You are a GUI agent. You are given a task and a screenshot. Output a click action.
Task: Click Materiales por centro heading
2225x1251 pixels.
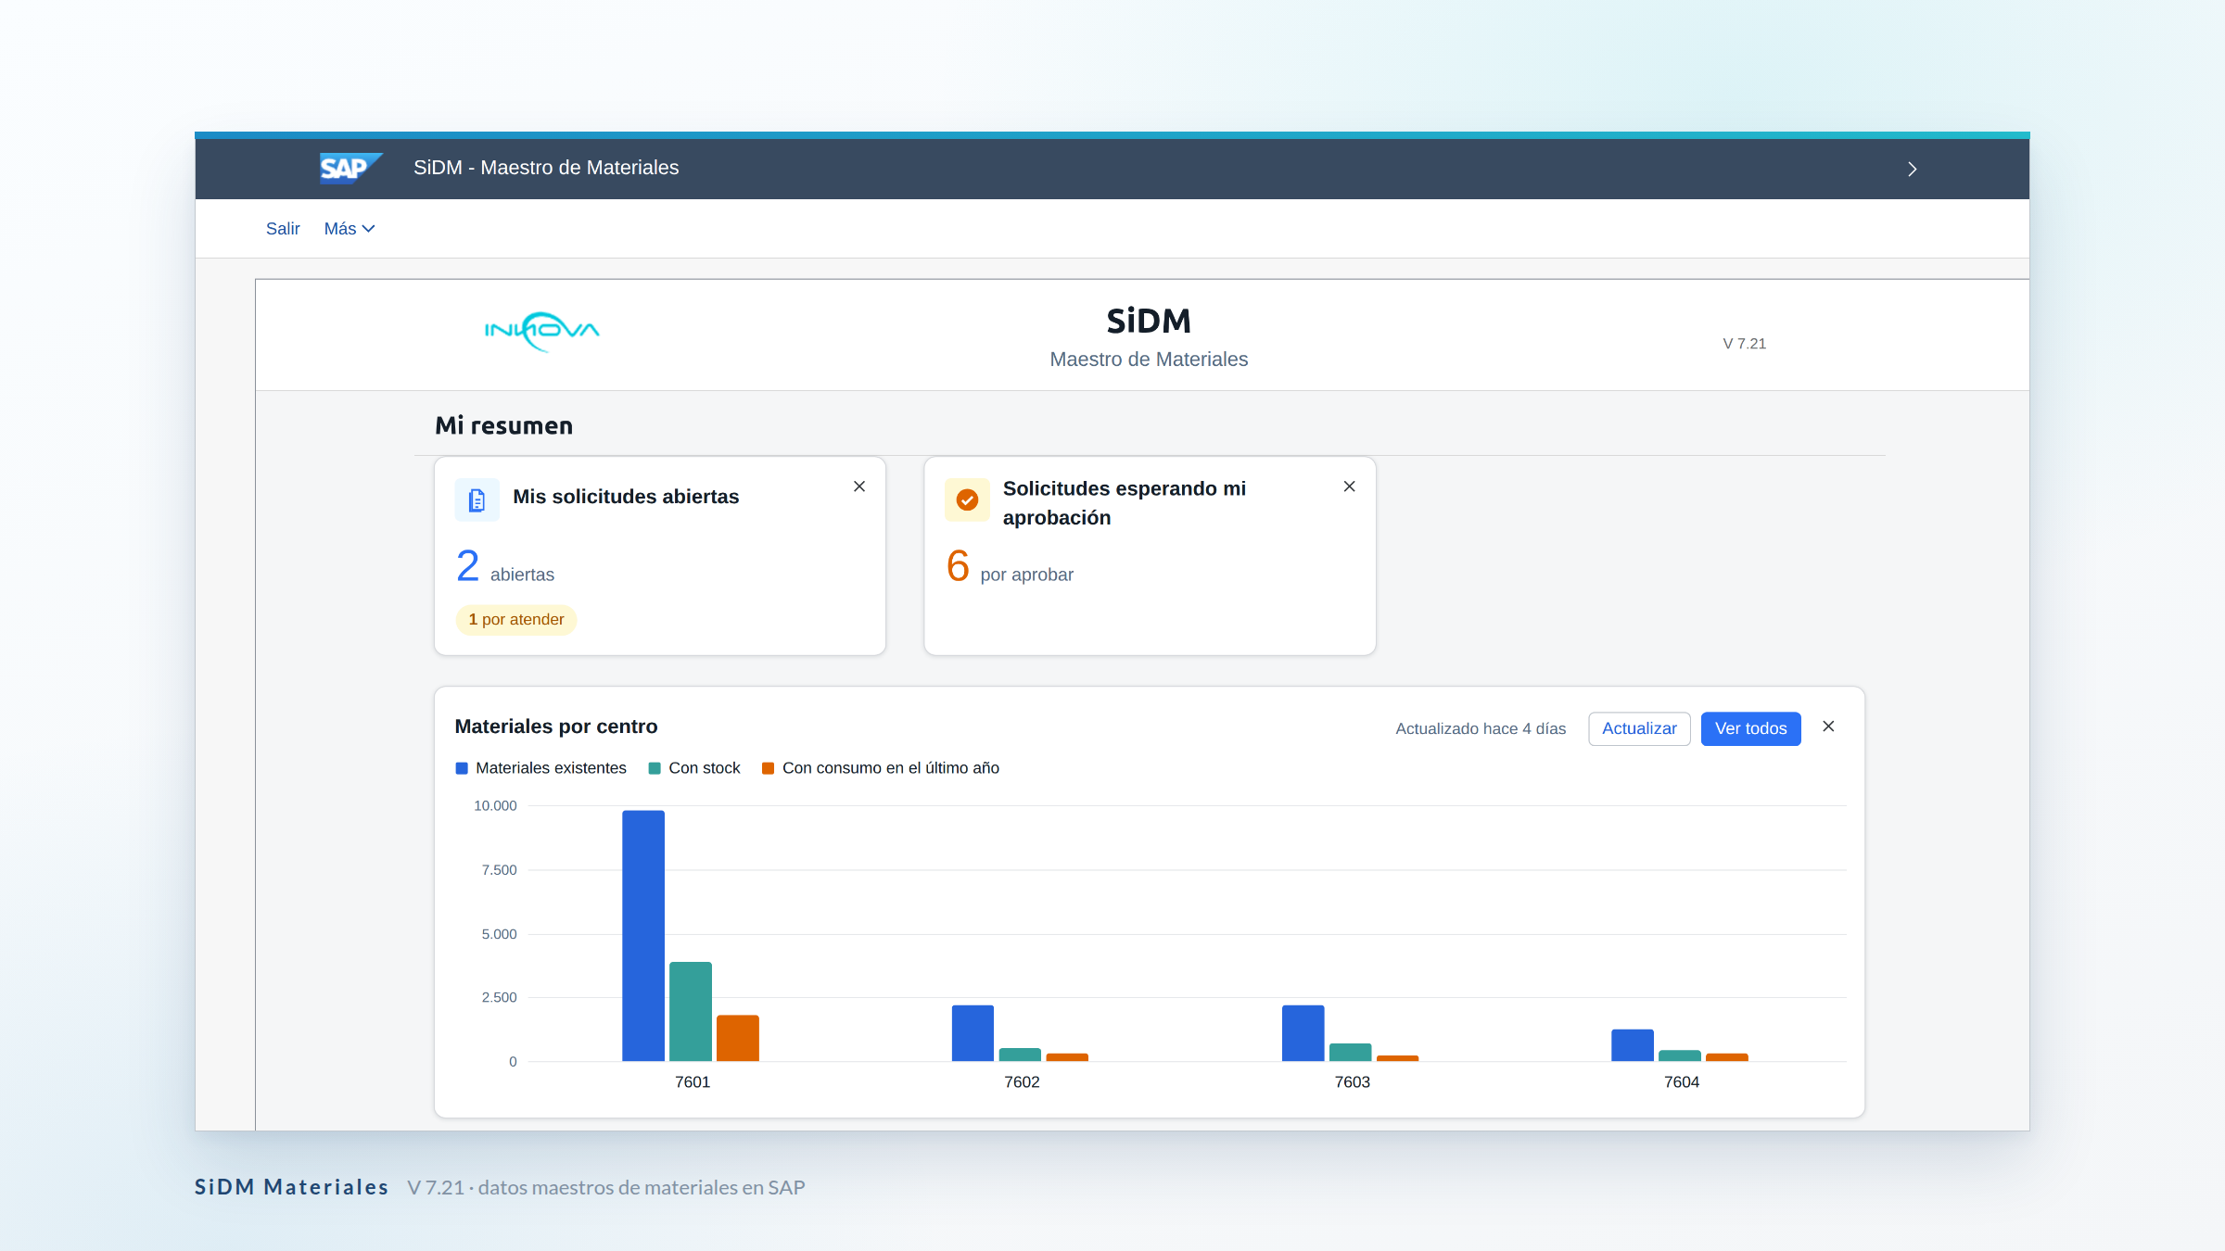556,727
